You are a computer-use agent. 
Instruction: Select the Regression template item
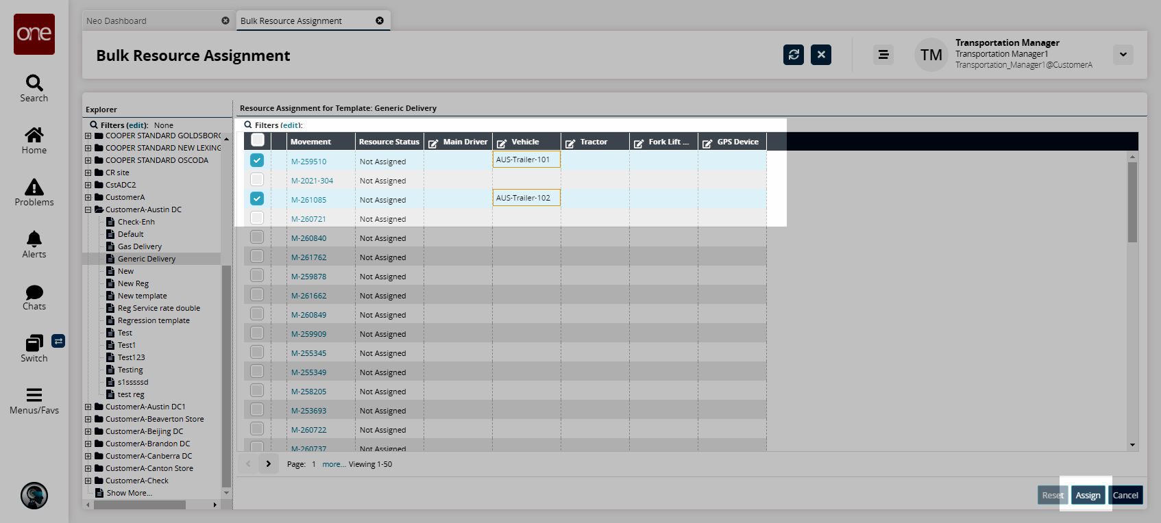click(154, 320)
